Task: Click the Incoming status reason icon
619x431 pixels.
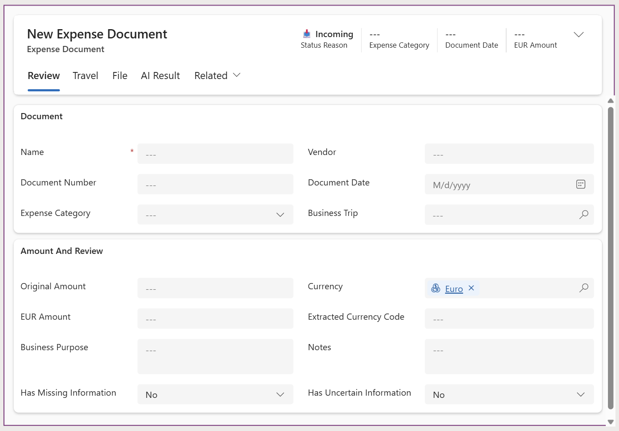Action: click(x=307, y=34)
